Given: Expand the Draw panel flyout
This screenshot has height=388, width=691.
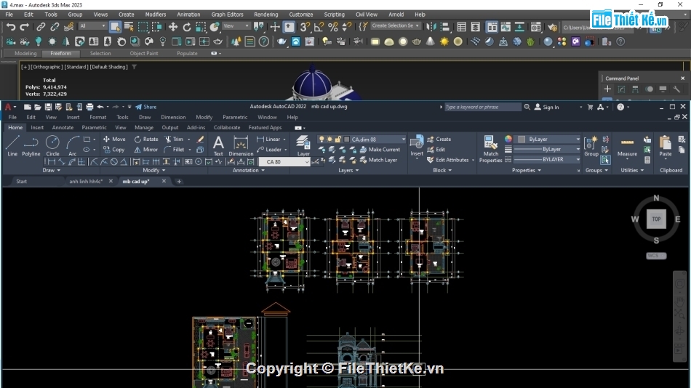Looking at the screenshot, I should 51,170.
